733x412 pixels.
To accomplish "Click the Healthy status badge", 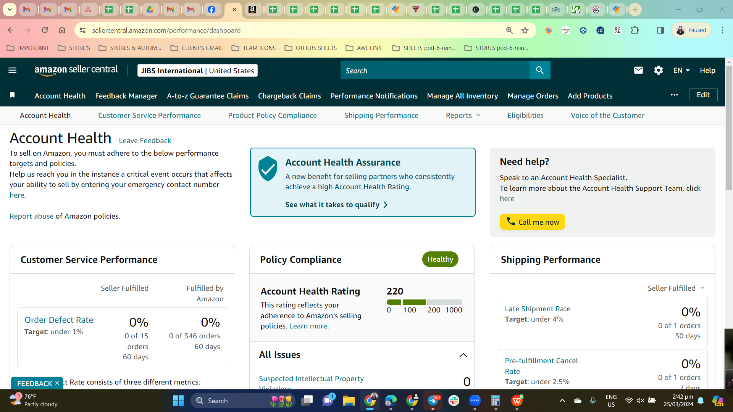I will (x=440, y=259).
